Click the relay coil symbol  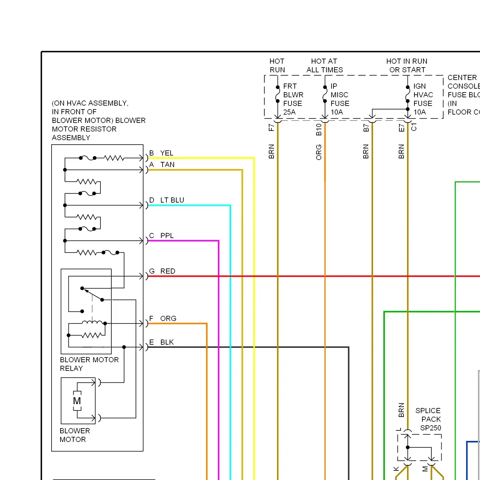[x=92, y=323]
